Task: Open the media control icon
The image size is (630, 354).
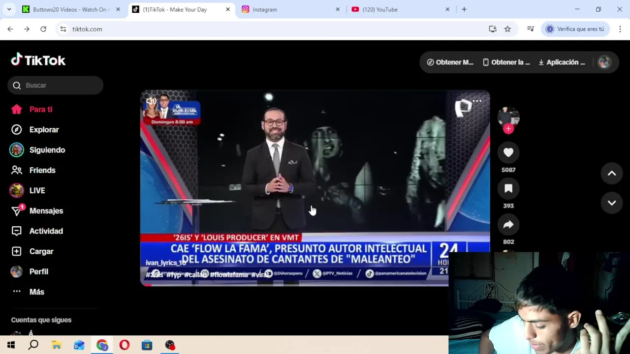Action: (x=531, y=29)
